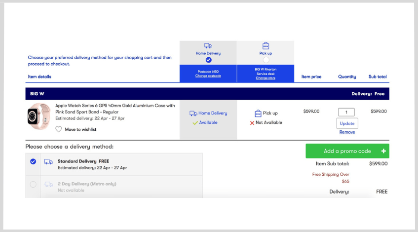
Task: Select the Home Delivery radio option
Action: coord(208,60)
